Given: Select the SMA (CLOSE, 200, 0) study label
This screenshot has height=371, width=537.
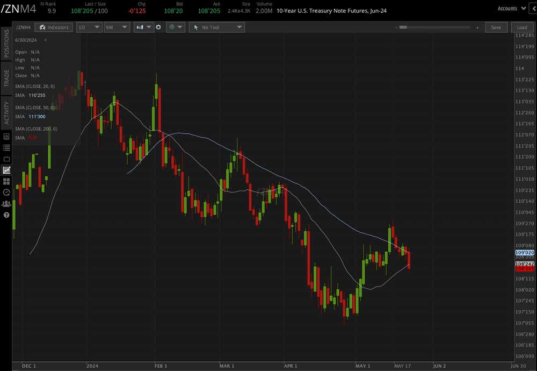Looking at the screenshot, I should point(36,129).
